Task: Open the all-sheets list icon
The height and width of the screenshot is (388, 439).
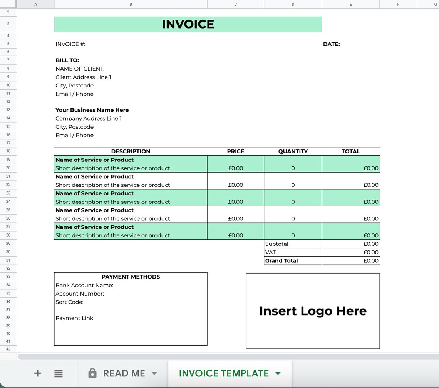Action: coord(58,373)
